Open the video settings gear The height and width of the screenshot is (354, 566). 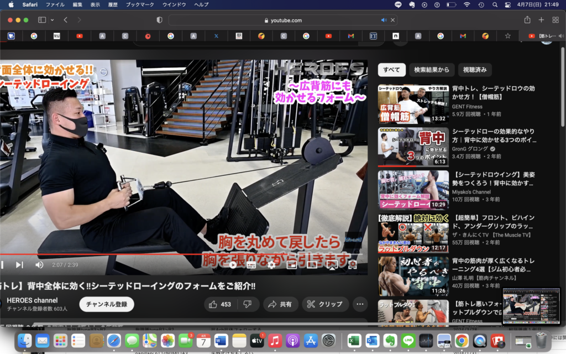coord(271,265)
